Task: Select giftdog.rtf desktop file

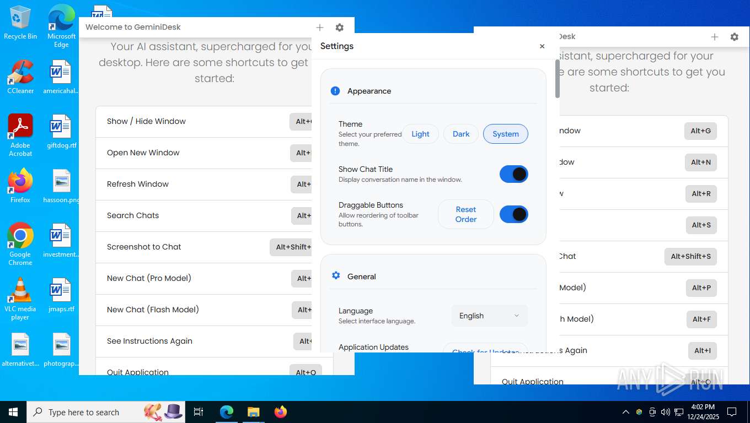Action: pos(61,132)
